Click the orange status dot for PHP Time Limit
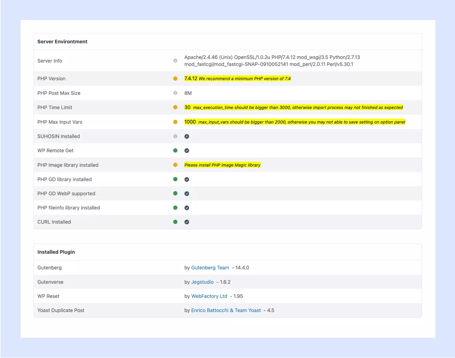The height and width of the screenshot is (358, 455). point(175,107)
